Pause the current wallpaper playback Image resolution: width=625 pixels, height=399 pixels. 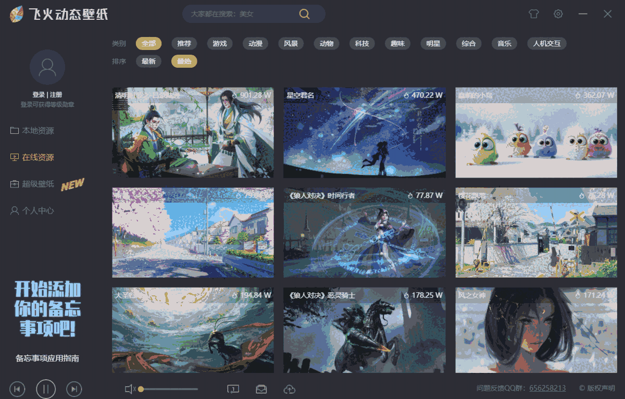coord(45,389)
